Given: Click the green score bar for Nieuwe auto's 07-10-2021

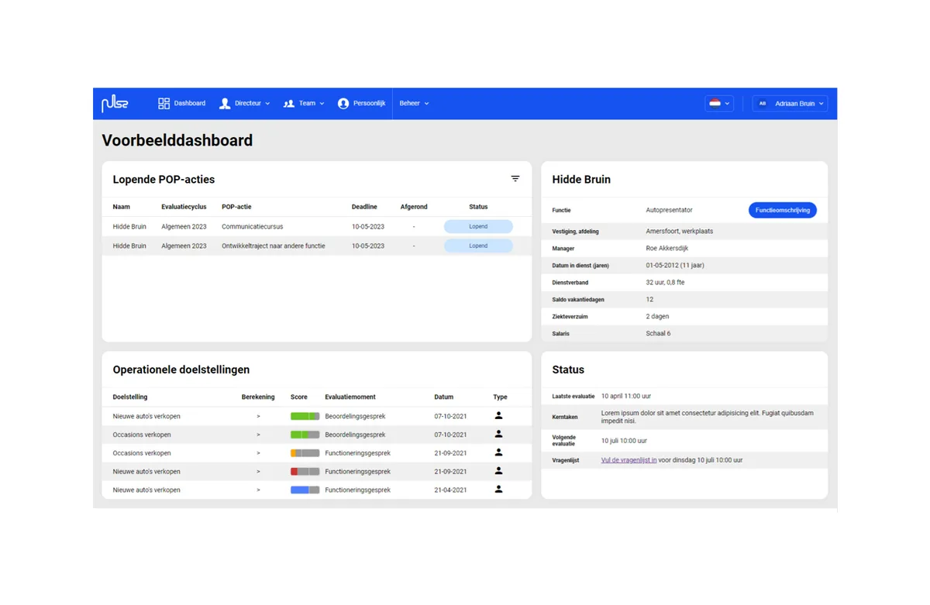Looking at the screenshot, I should (x=305, y=416).
